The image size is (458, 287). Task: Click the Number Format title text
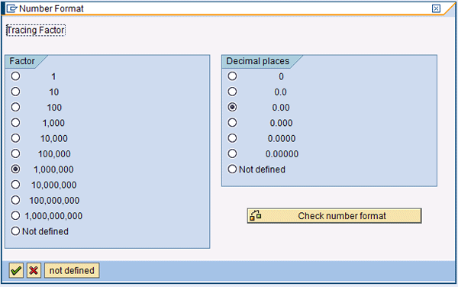[51, 8]
